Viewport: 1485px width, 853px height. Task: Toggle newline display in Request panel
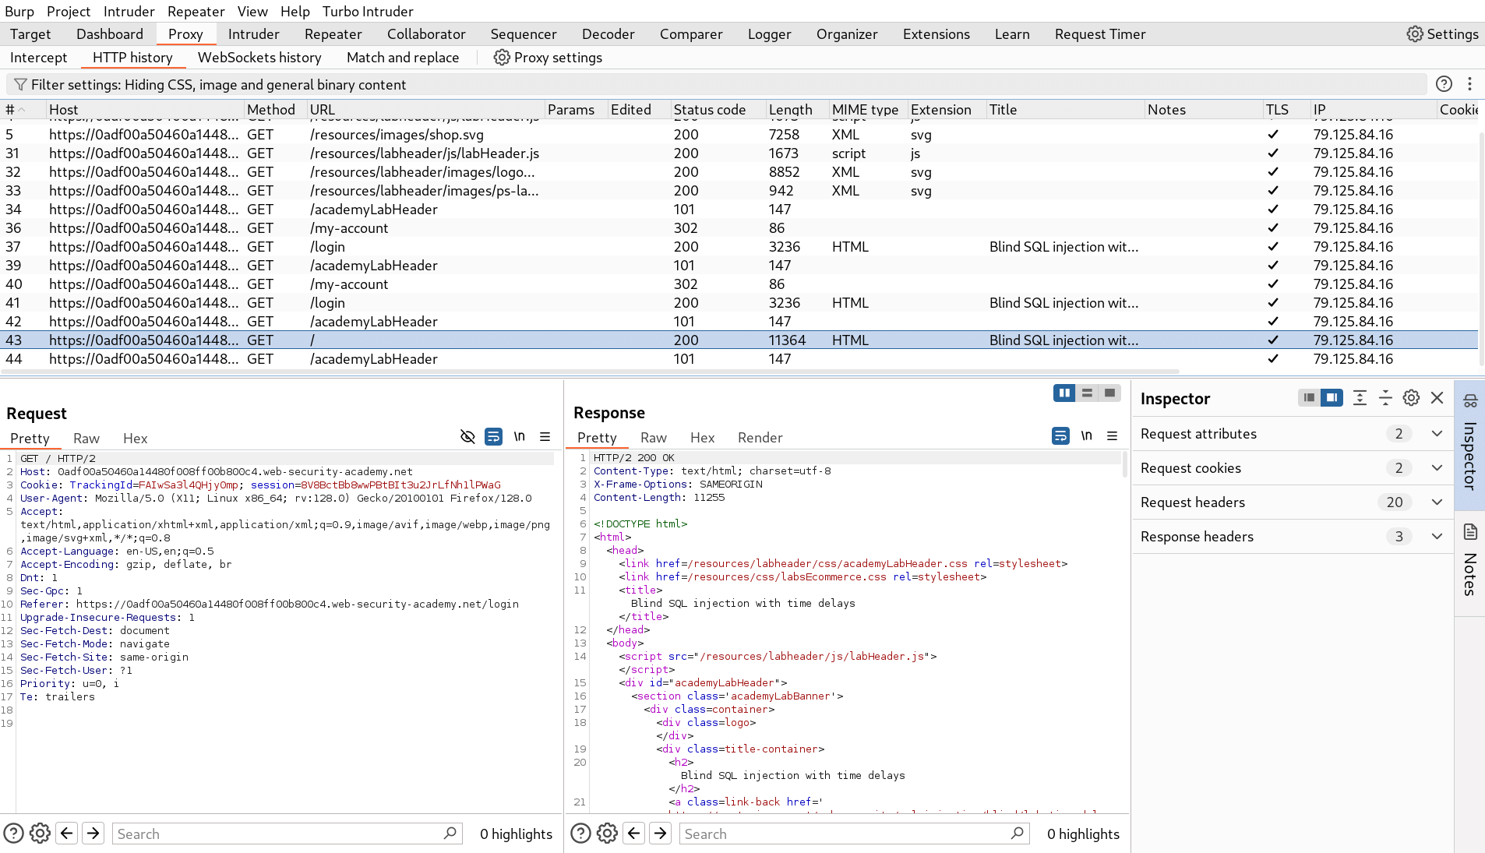520,437
